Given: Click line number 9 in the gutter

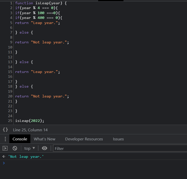Looking at the screenshot, I should coord(11,42).
